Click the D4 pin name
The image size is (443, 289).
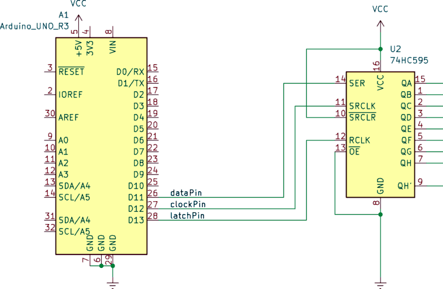click(139, 118)
